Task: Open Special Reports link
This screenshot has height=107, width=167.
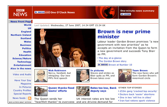Action: coord(22,94)
